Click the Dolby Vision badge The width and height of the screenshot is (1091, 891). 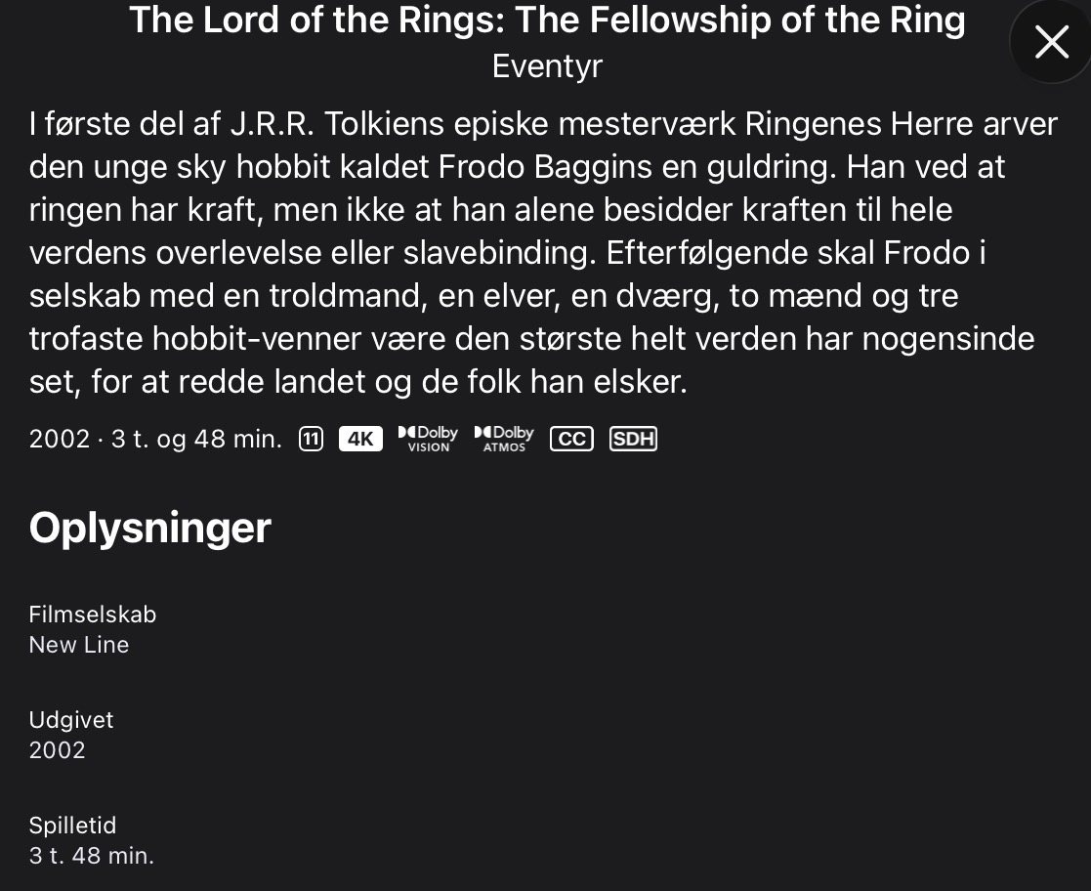click(x=428, y=439)
